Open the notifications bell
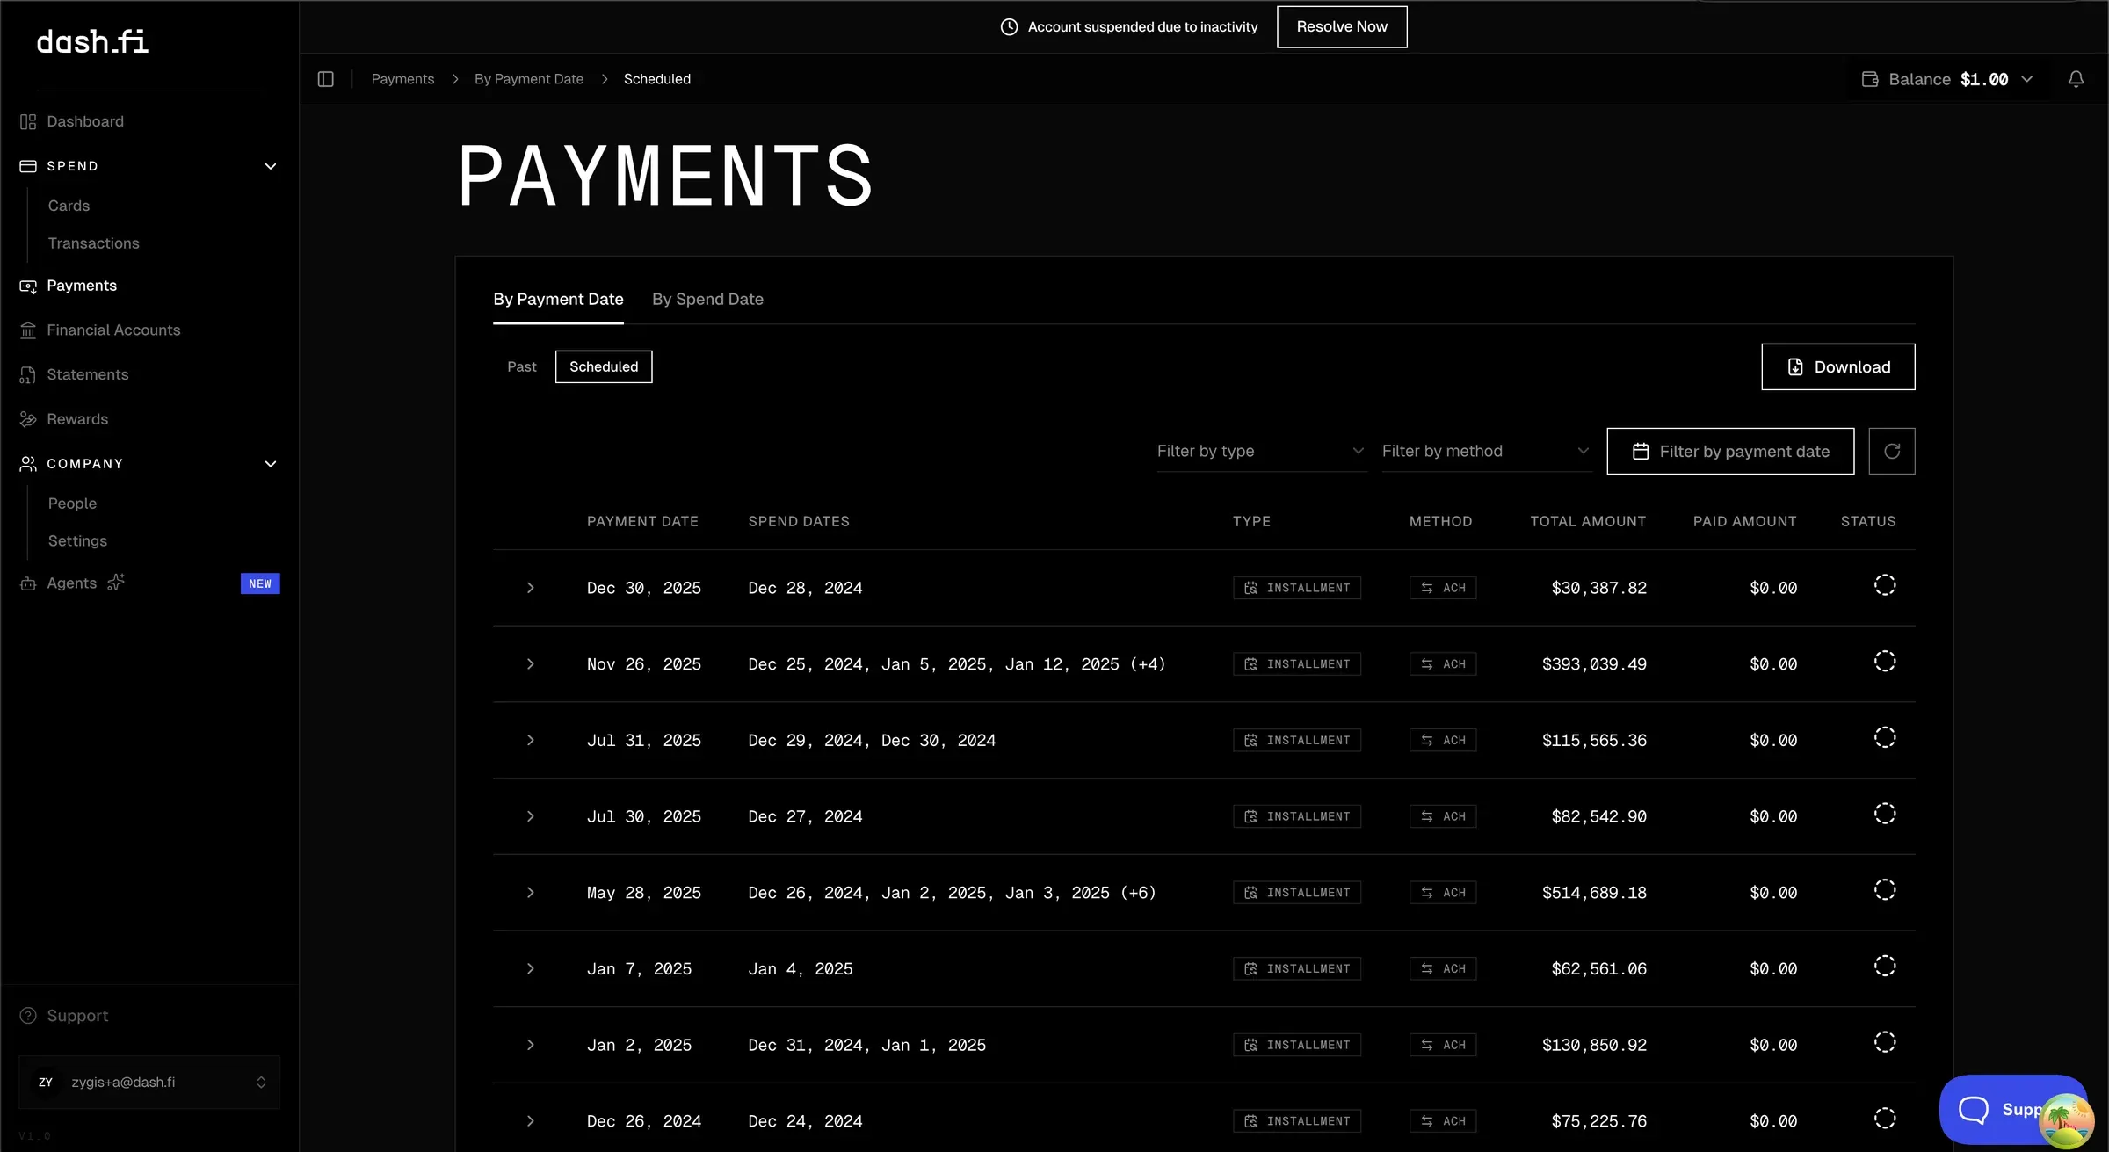This screenshot has width=2109, height=1152. pos(2076,79)
